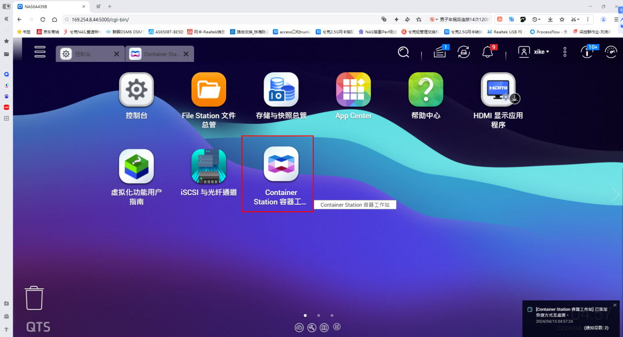The width and height of the screenshot is (623, 337).
Task: Open App Center
Action: pos(353,89)
